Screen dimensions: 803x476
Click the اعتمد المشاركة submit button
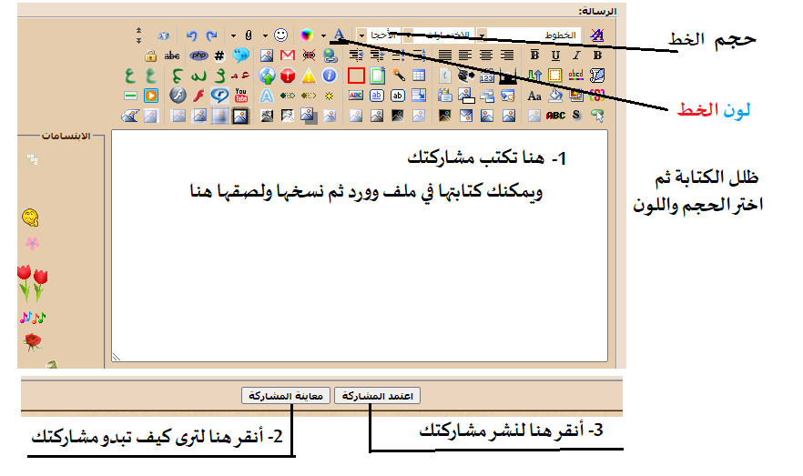(x=378, y=396)
